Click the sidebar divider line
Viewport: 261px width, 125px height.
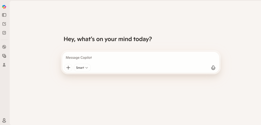4,40
